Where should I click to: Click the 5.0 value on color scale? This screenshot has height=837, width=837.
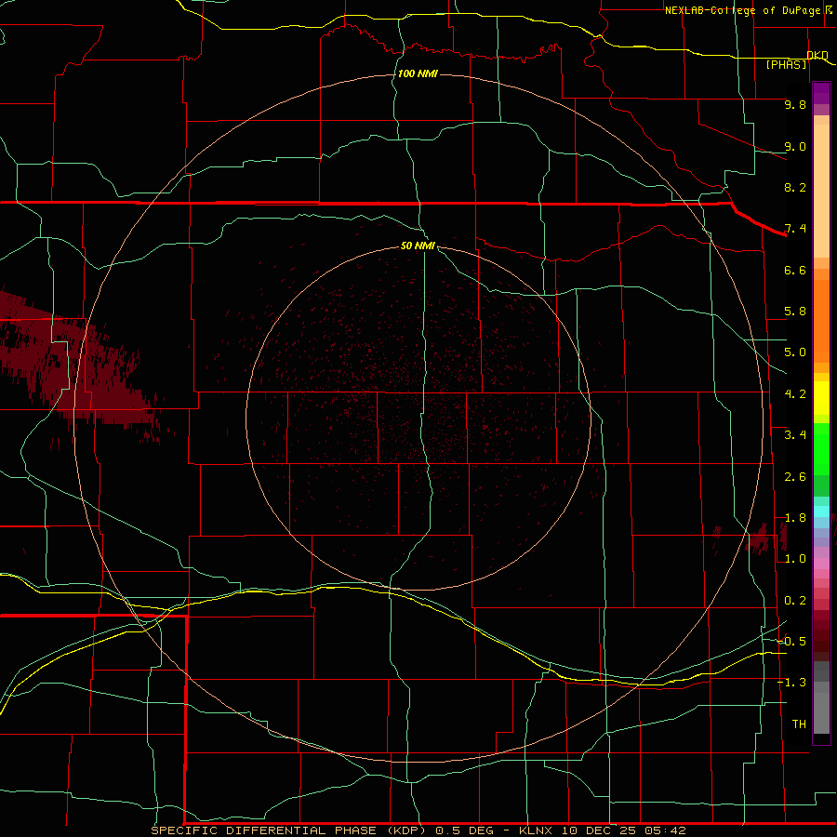[795, 352]
